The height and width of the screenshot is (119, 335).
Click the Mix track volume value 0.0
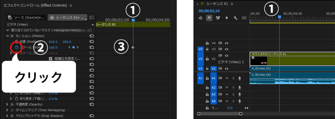coord(230,108)
